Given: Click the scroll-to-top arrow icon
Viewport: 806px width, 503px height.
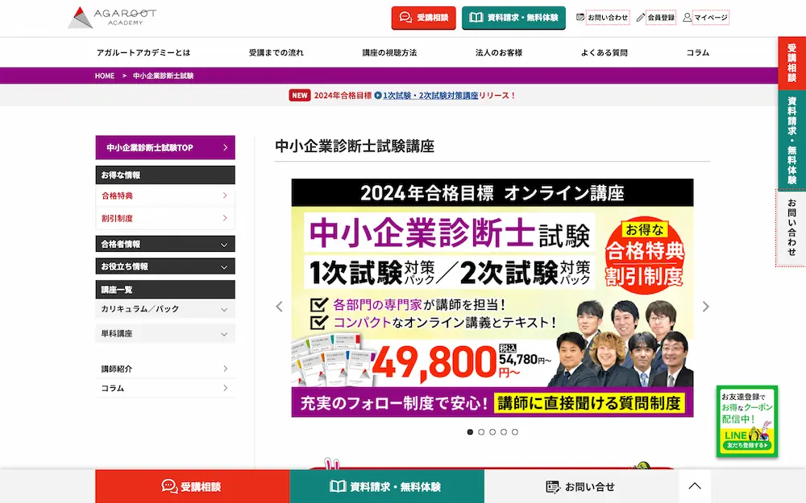Looking at the screenshot, I should click(695, 486).
